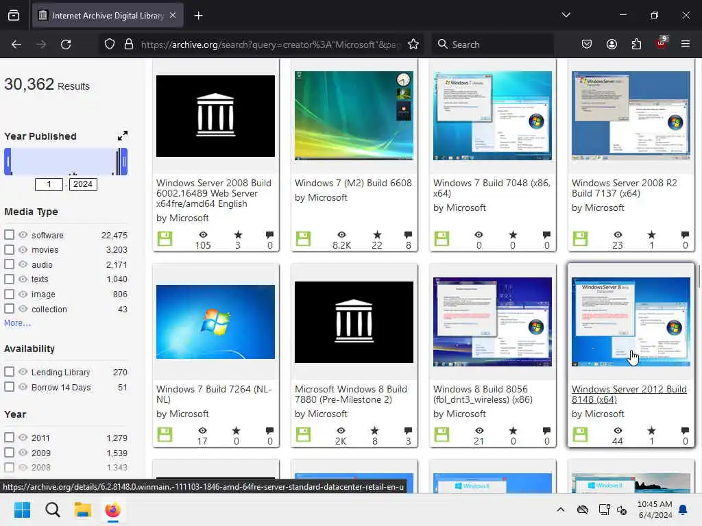Hide image media type with eye toggle
Image resolution: width=702 pixels, height=526 pixels.
[x=23, y=294]
